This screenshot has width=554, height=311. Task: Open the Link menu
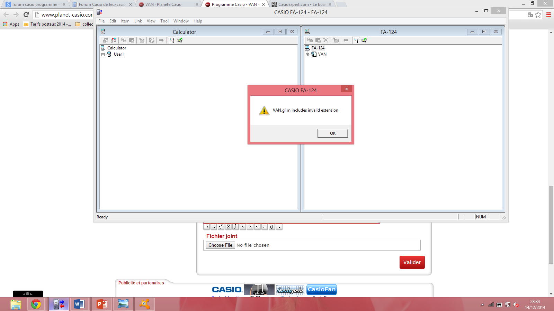138,21
